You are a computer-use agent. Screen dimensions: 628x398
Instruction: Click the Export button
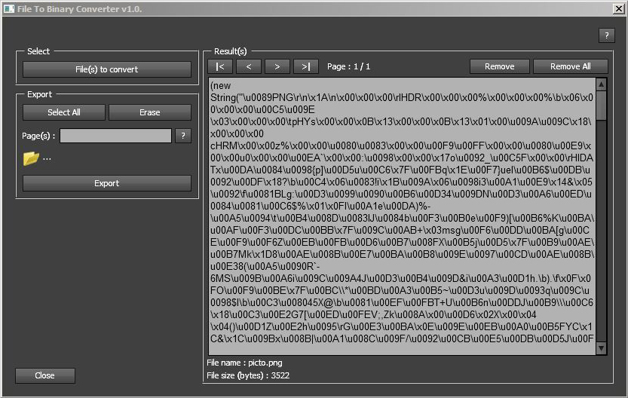tap(107, 183)
